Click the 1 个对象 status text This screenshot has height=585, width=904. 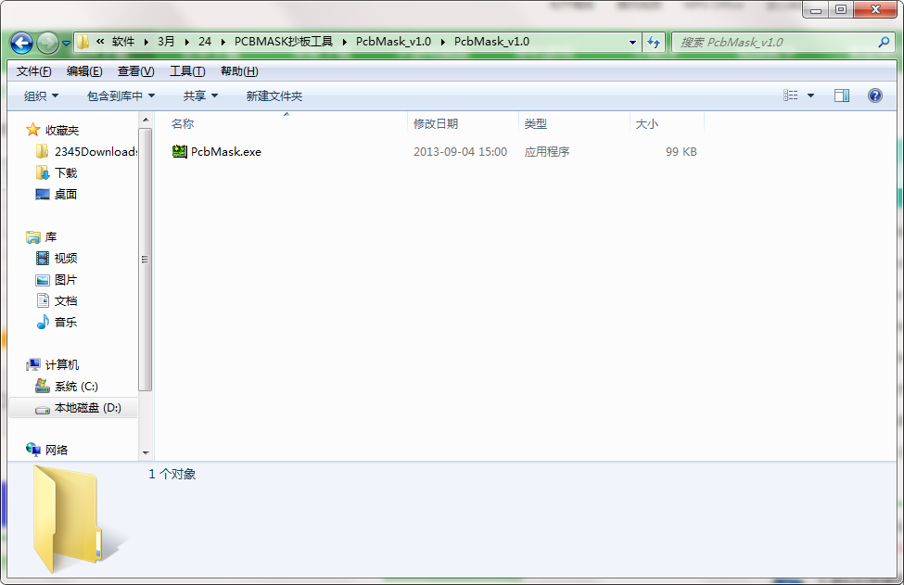(x=172, y=475)
